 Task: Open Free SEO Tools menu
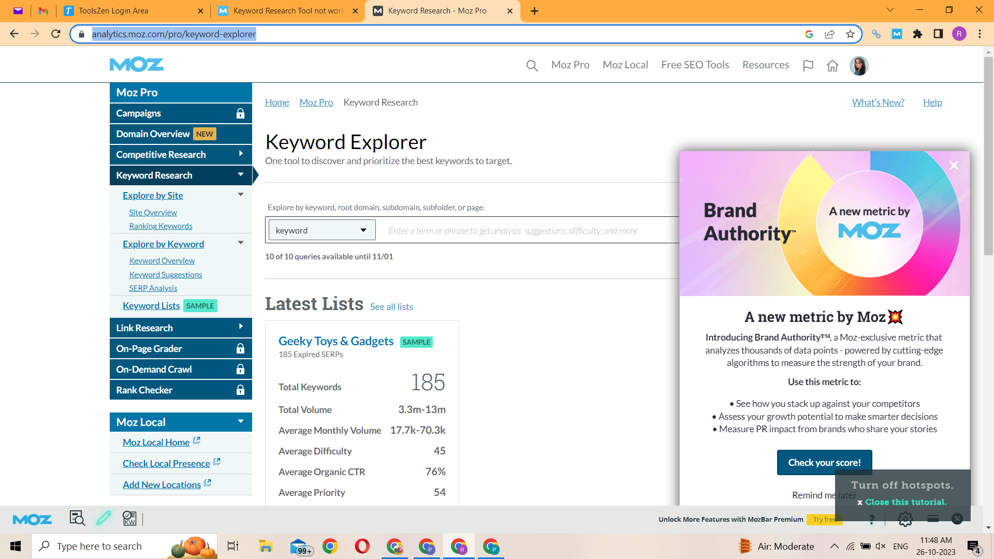(x=695, y=65)
